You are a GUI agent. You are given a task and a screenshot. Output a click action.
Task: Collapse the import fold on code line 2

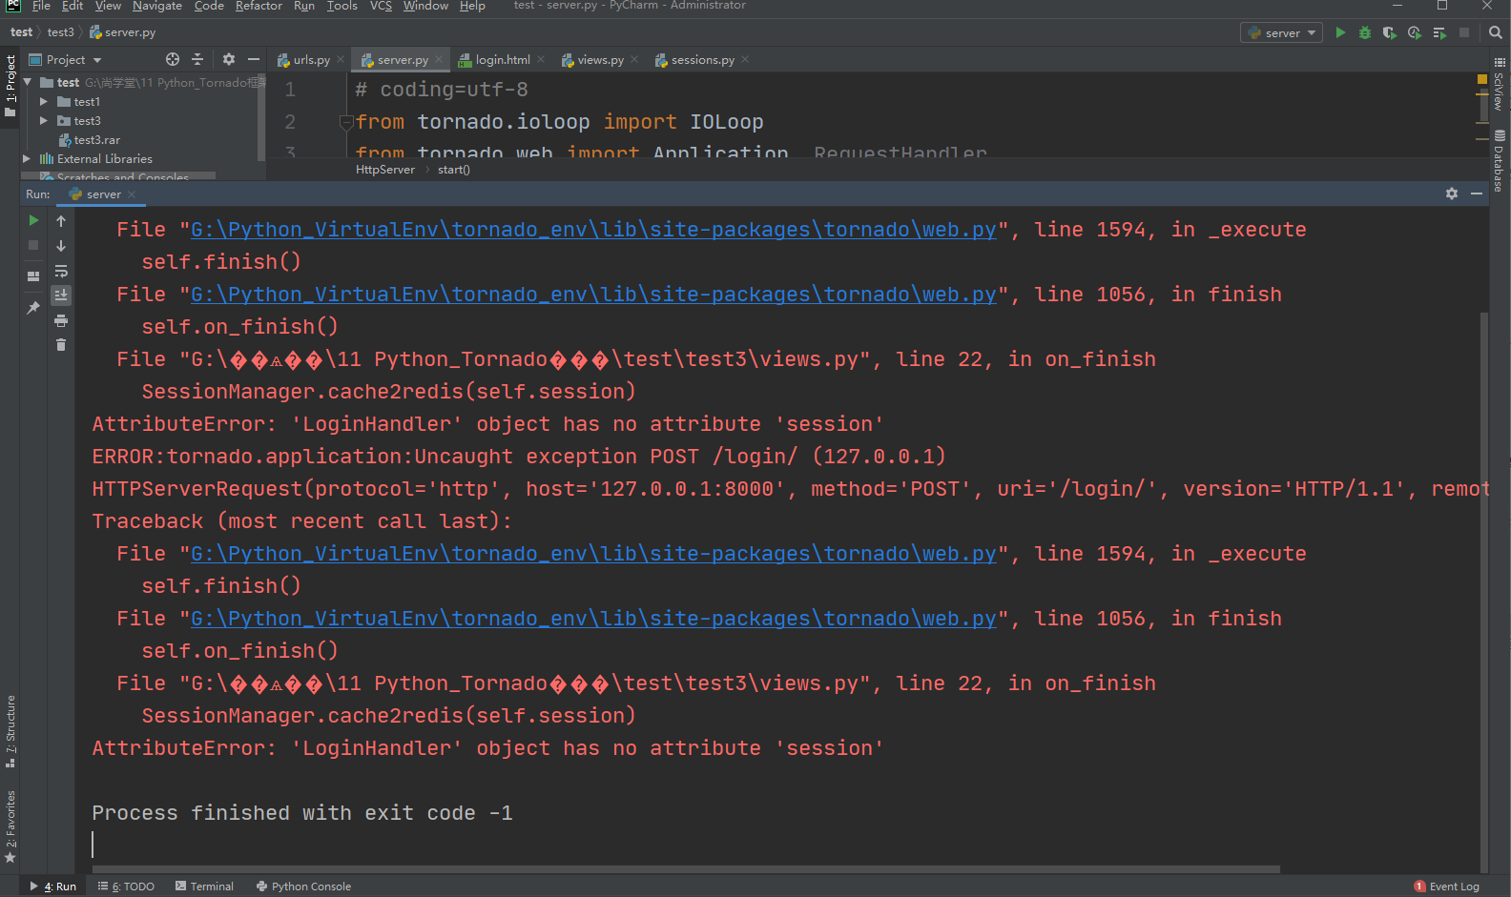346,122
